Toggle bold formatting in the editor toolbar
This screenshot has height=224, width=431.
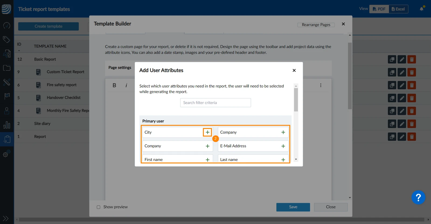pyautogui.click(x=114, y=85)
